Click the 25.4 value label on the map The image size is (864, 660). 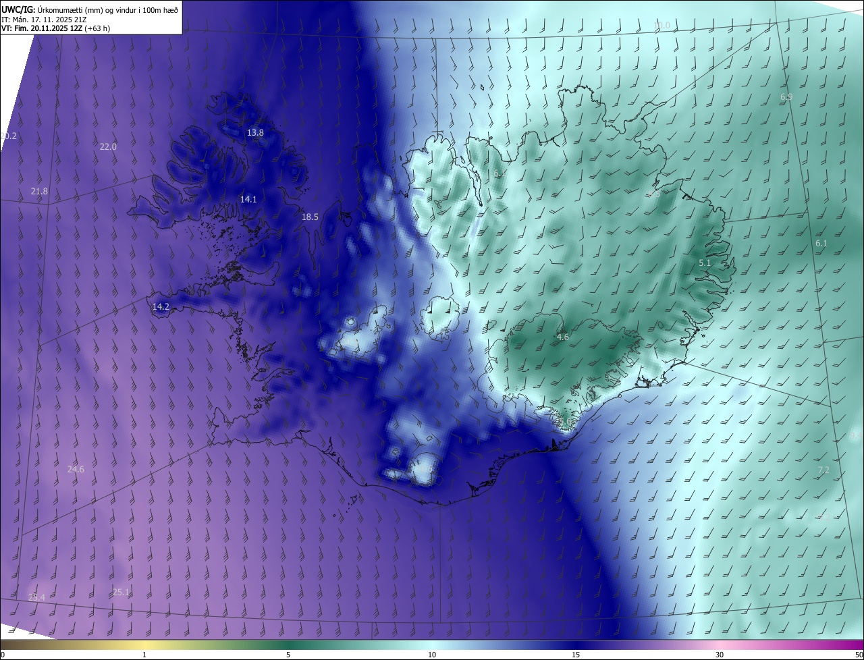(36, 597)
